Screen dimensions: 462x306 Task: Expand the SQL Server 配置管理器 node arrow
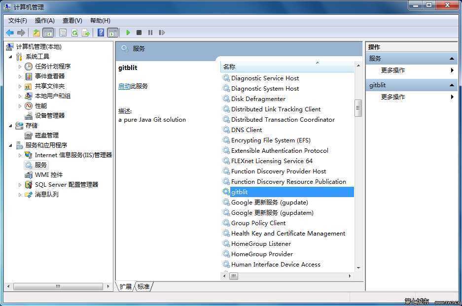pyautogui.click(x=20, y=185)
